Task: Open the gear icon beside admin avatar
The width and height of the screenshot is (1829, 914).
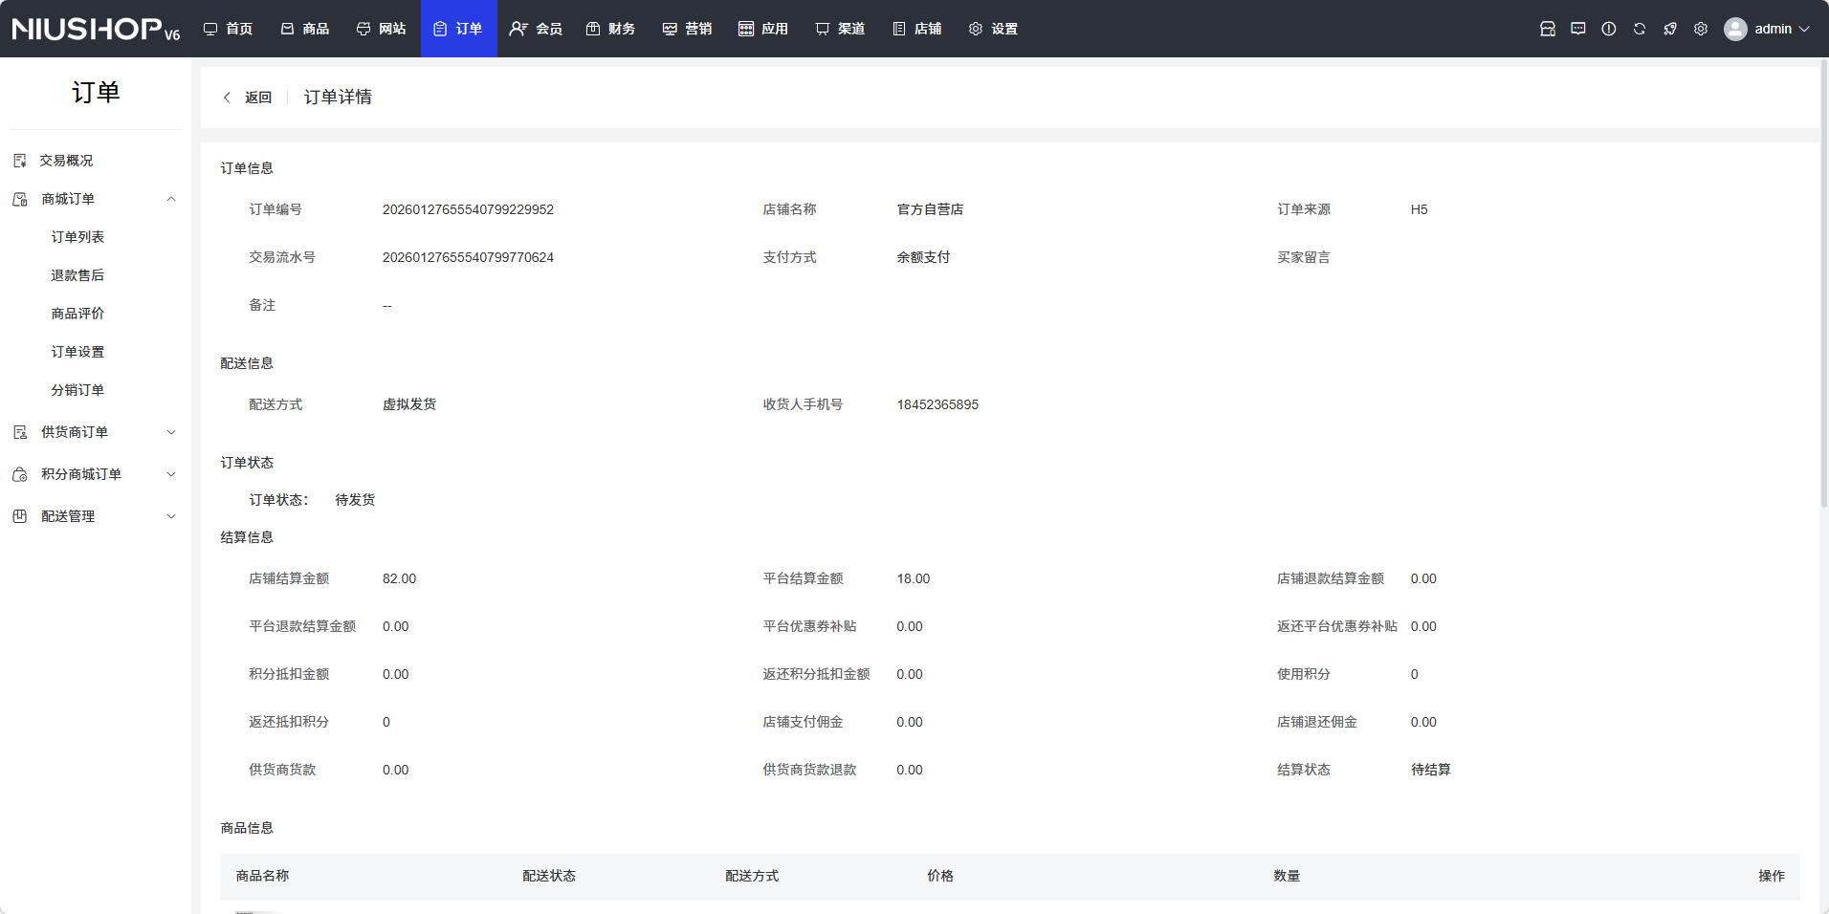Action: pyautogui.click(x=1700, y=29)
